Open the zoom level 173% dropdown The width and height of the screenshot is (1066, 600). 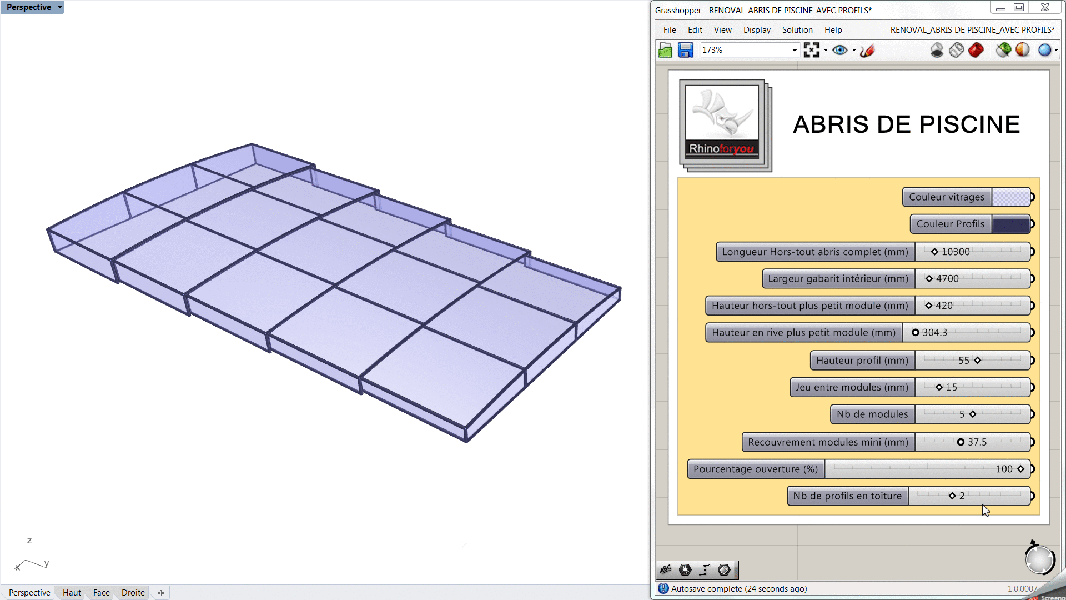(795, 50)
